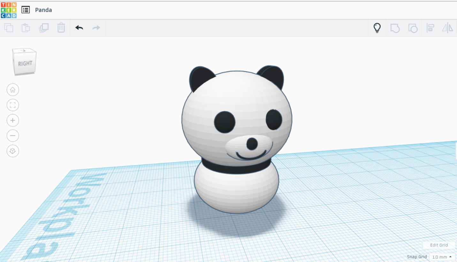This screenshot has width=457, height=262.
Task: Switch to orthographic view cube icon
Action: click(13, 151)
